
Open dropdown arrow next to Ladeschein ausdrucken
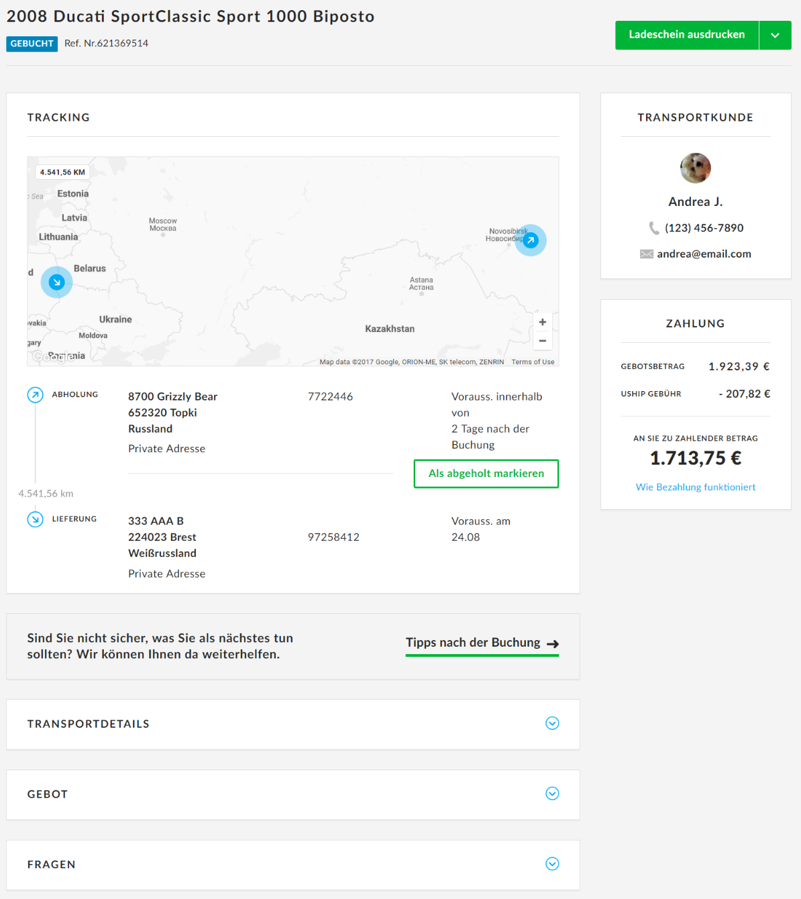pyautogui.click(x=775, y=35)
